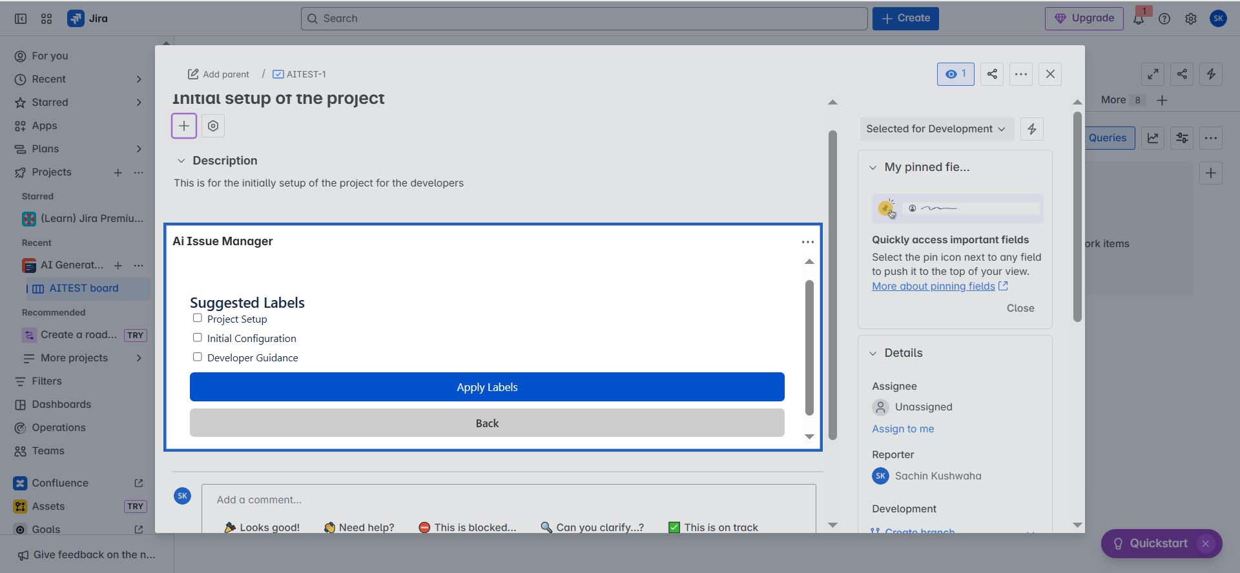Open the board more options three dots
Image resolution: width=1240 pixels, height=573 pixels.
pos(1211,138)
